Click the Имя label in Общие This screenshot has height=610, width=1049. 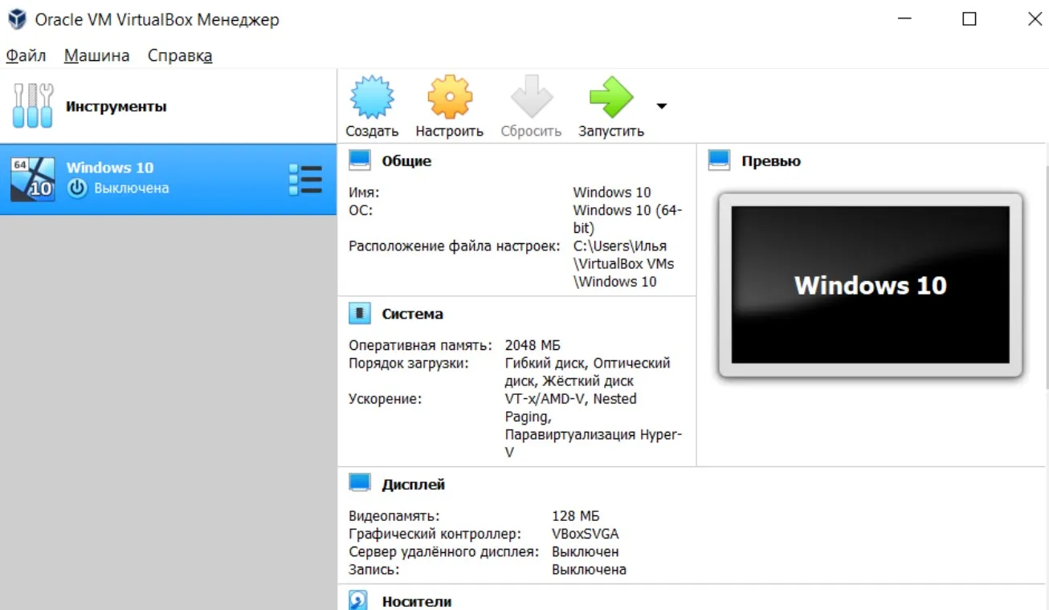pyautogui.click(x=364, y=193)
